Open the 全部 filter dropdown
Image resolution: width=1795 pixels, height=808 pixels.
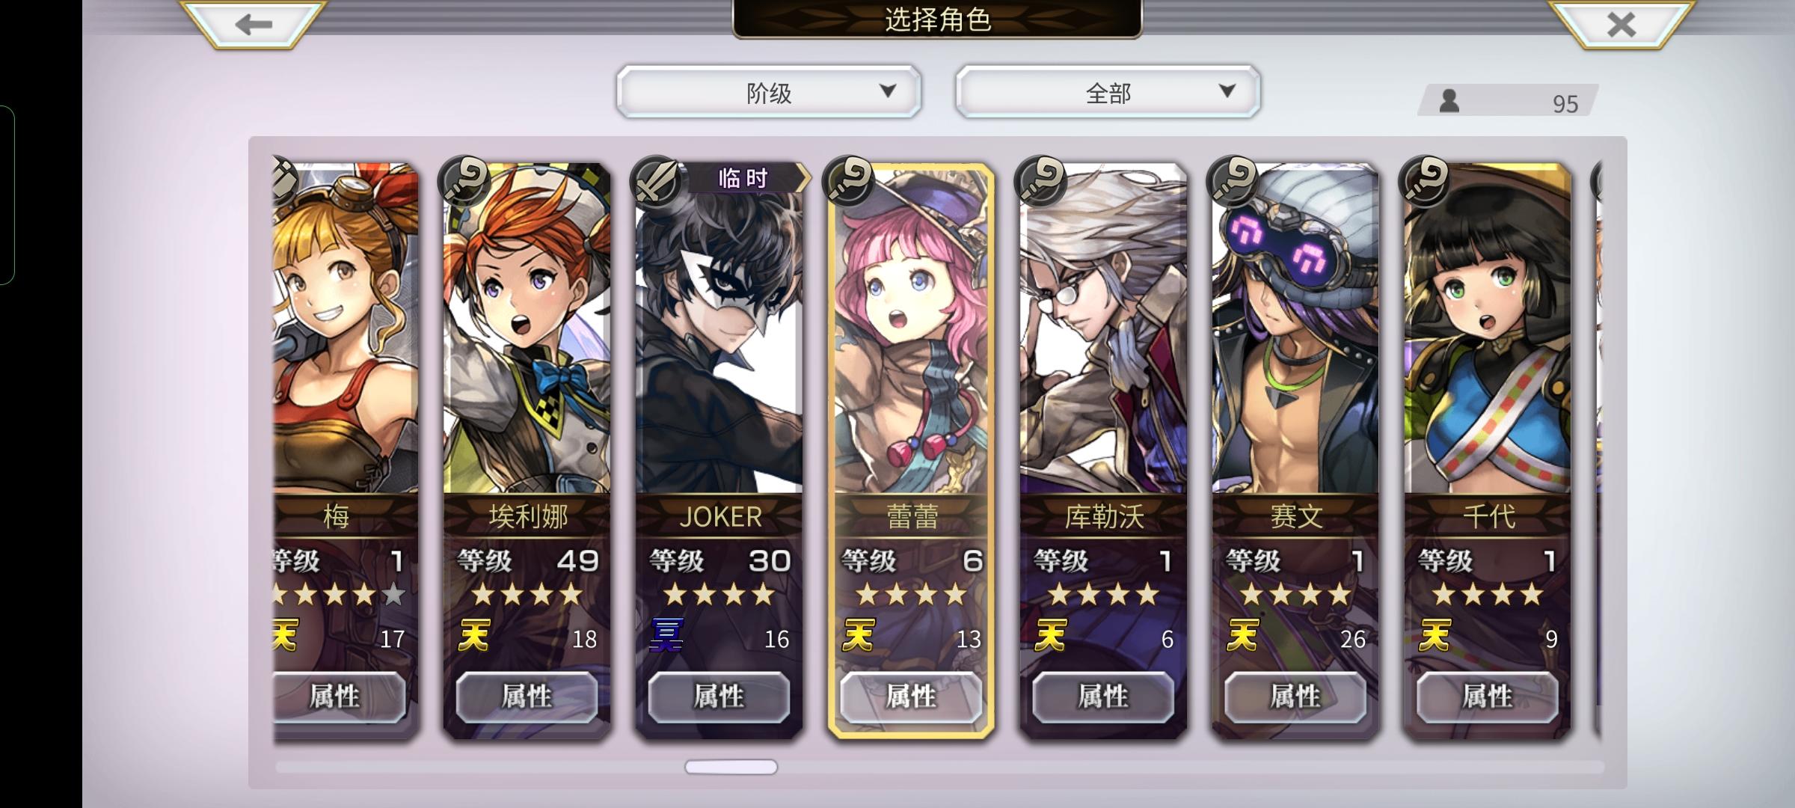click(x=1108, y=91)
